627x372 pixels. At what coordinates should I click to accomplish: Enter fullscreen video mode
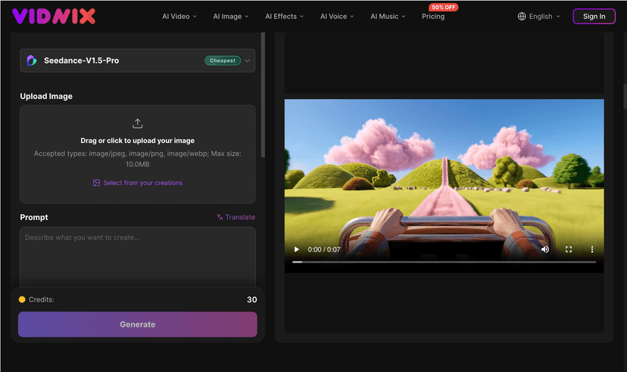click(x=569, y=250)
